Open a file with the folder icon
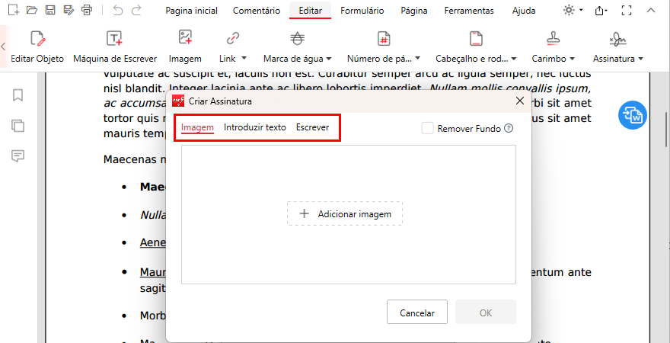 (x=32, y=10)
